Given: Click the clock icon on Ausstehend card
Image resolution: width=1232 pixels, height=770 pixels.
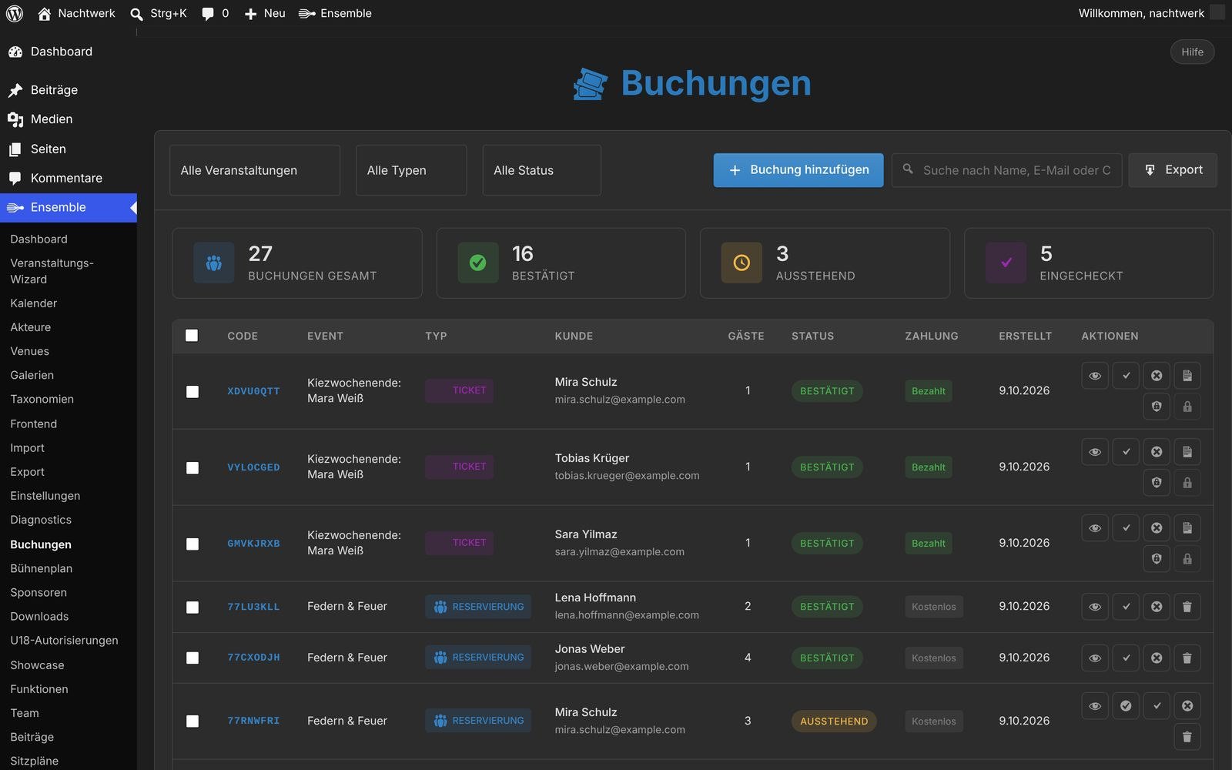Looking at the screenshot, I should [x=742, y=263].
